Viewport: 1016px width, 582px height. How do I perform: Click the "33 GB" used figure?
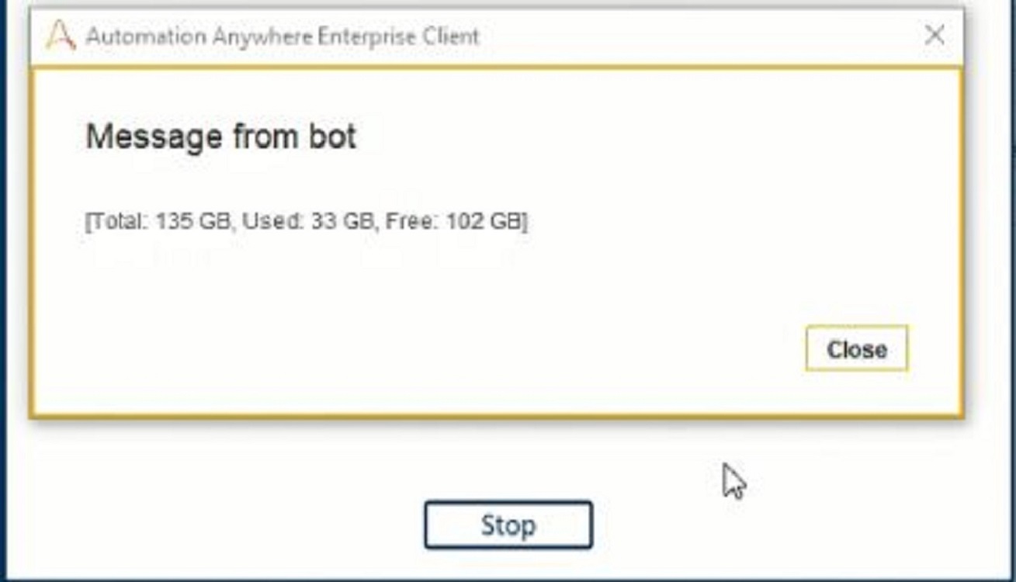[342, 221]
